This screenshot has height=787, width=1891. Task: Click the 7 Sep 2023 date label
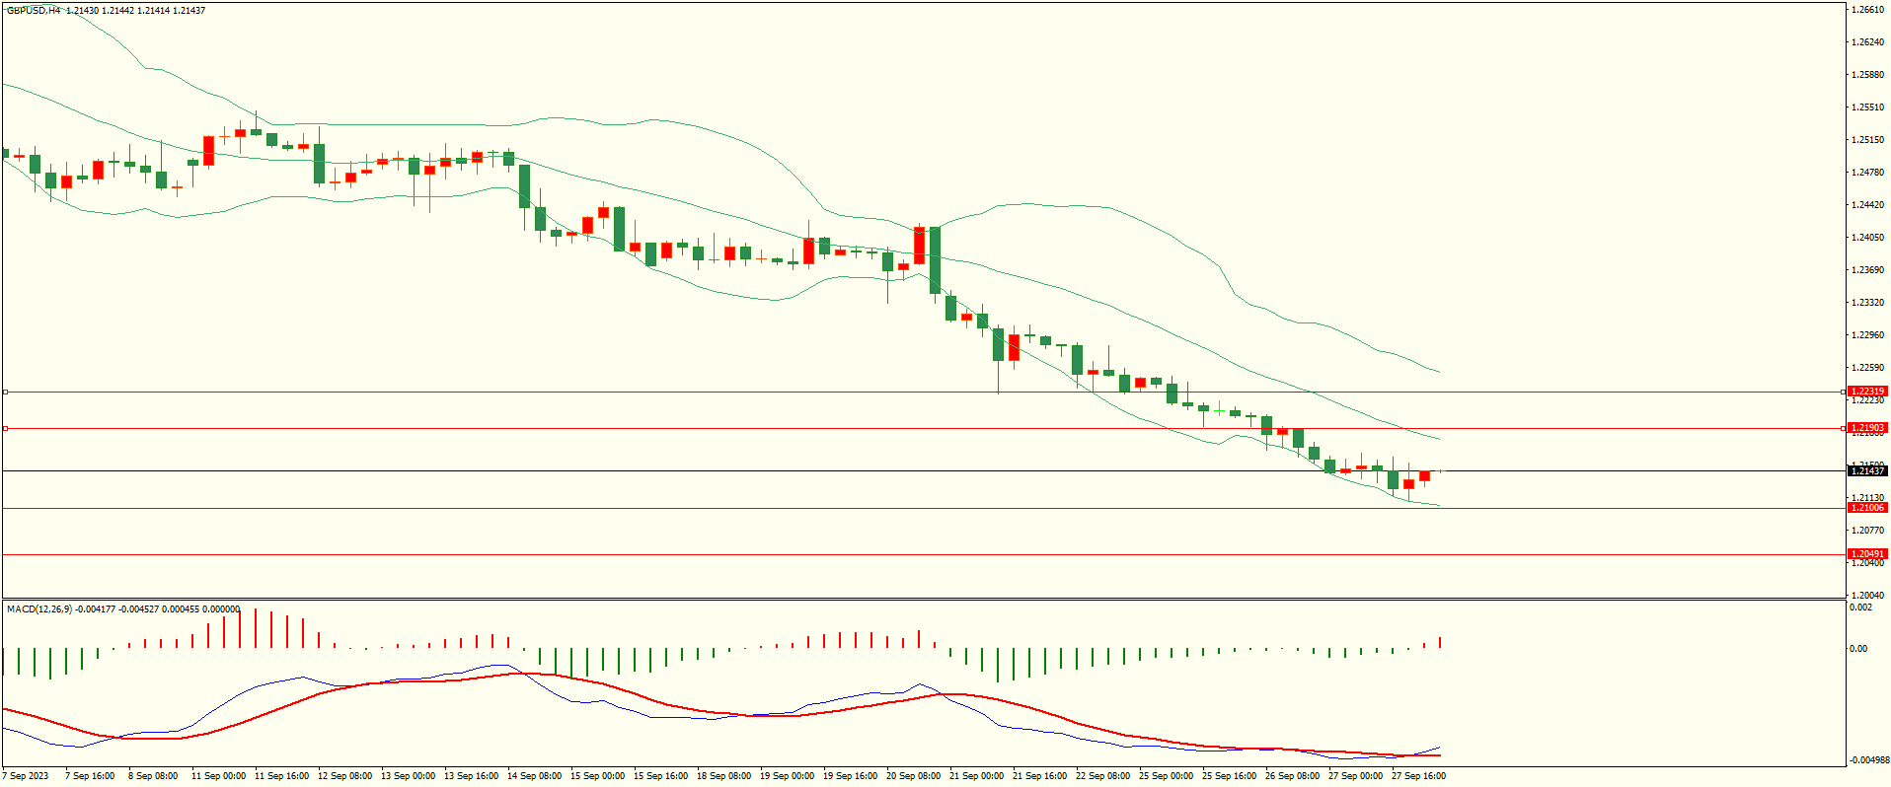pos(26,776)
